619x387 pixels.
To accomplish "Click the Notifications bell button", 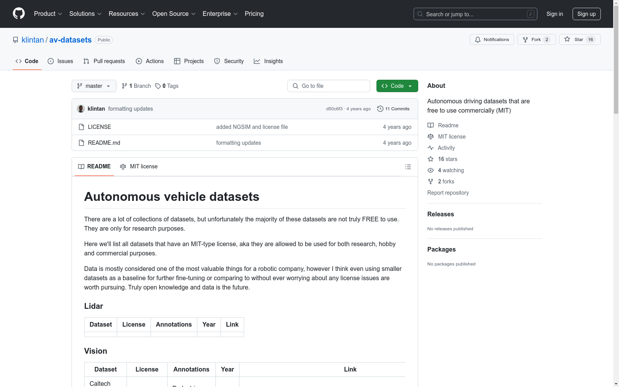I will (x=492, y=39).
